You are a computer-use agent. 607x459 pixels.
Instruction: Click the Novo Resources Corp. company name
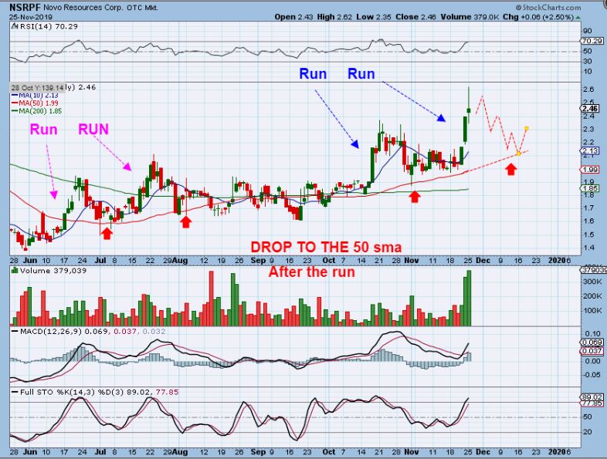click(x=83, y=8)
